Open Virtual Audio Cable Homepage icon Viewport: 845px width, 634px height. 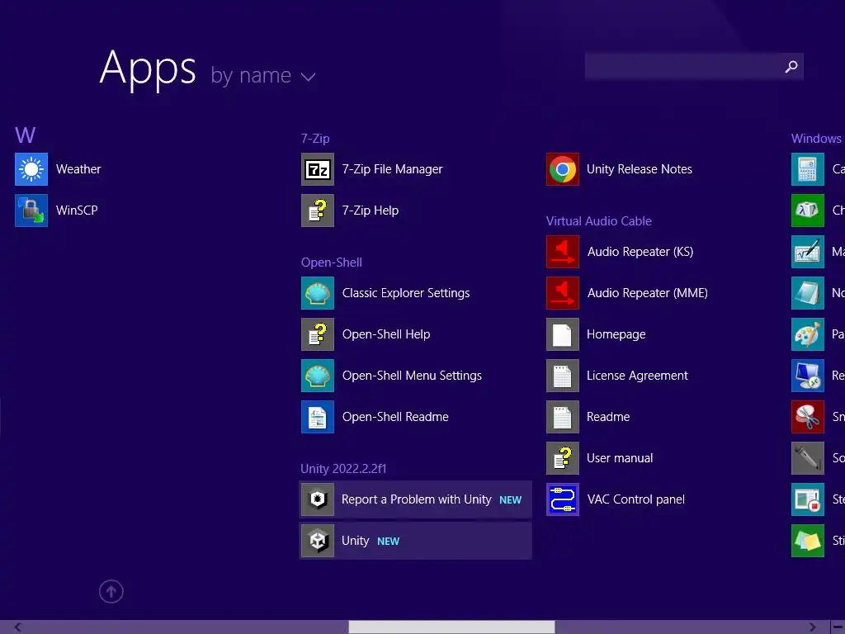click(x=563, y=334)
